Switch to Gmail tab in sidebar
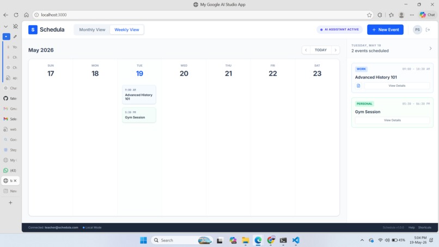Image resolution: width=439 pixels, height=247 pixels. click(10, 109)
